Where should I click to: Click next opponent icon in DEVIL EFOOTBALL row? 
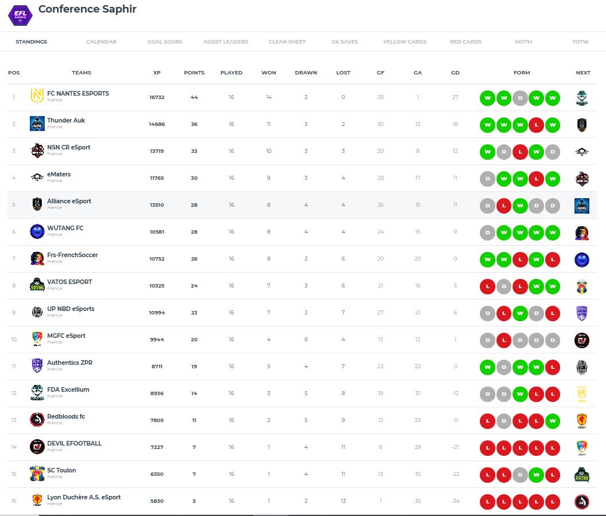pos(582,448)
